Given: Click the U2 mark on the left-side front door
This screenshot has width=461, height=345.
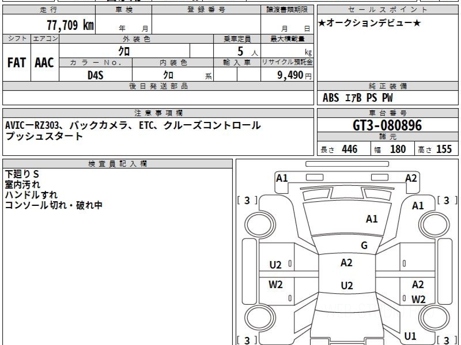Looking at the screenshot, I should (x=275, y=264).
